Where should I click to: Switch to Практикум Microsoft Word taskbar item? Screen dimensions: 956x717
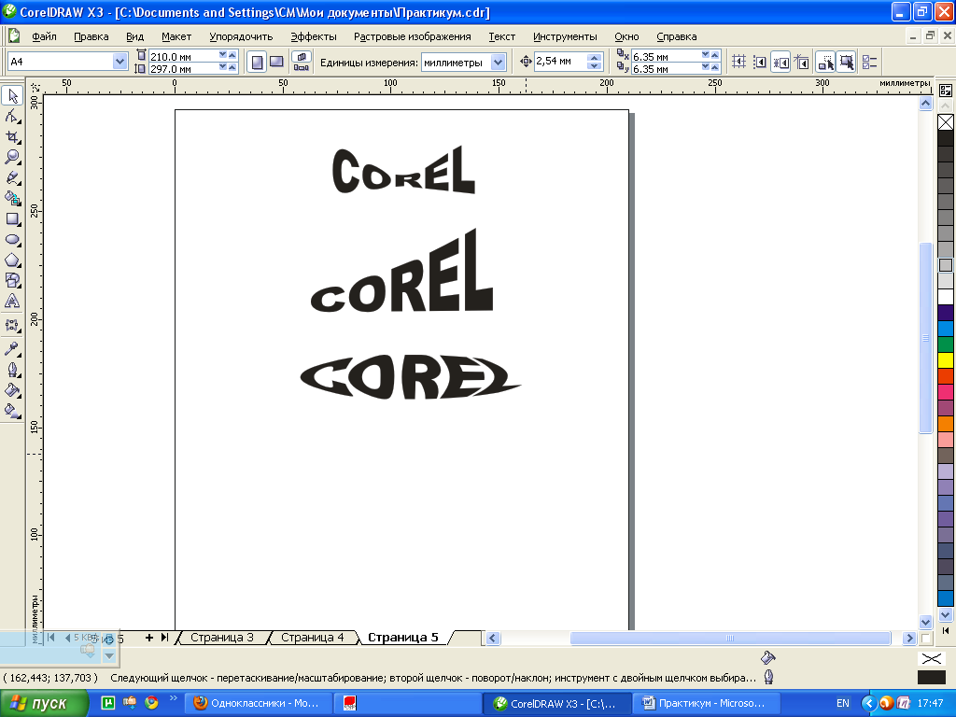pyautogui.click(x=706, y=704)
